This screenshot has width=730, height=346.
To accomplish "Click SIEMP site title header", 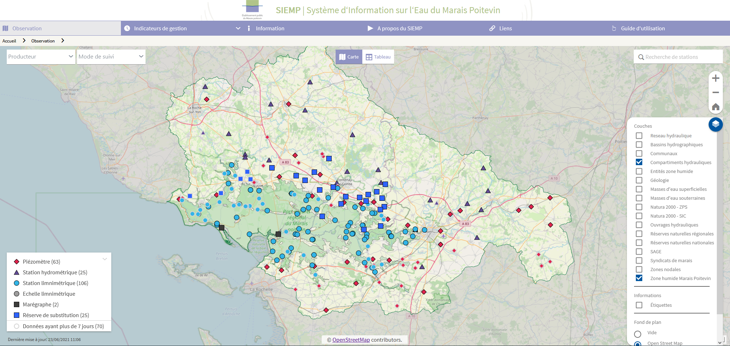I will (x=388, y=10).
